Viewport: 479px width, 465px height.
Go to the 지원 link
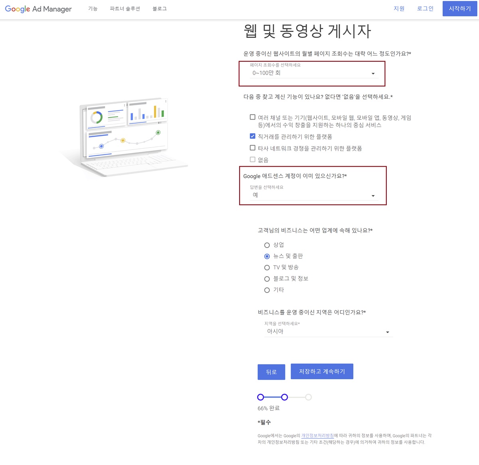[399, 9]
